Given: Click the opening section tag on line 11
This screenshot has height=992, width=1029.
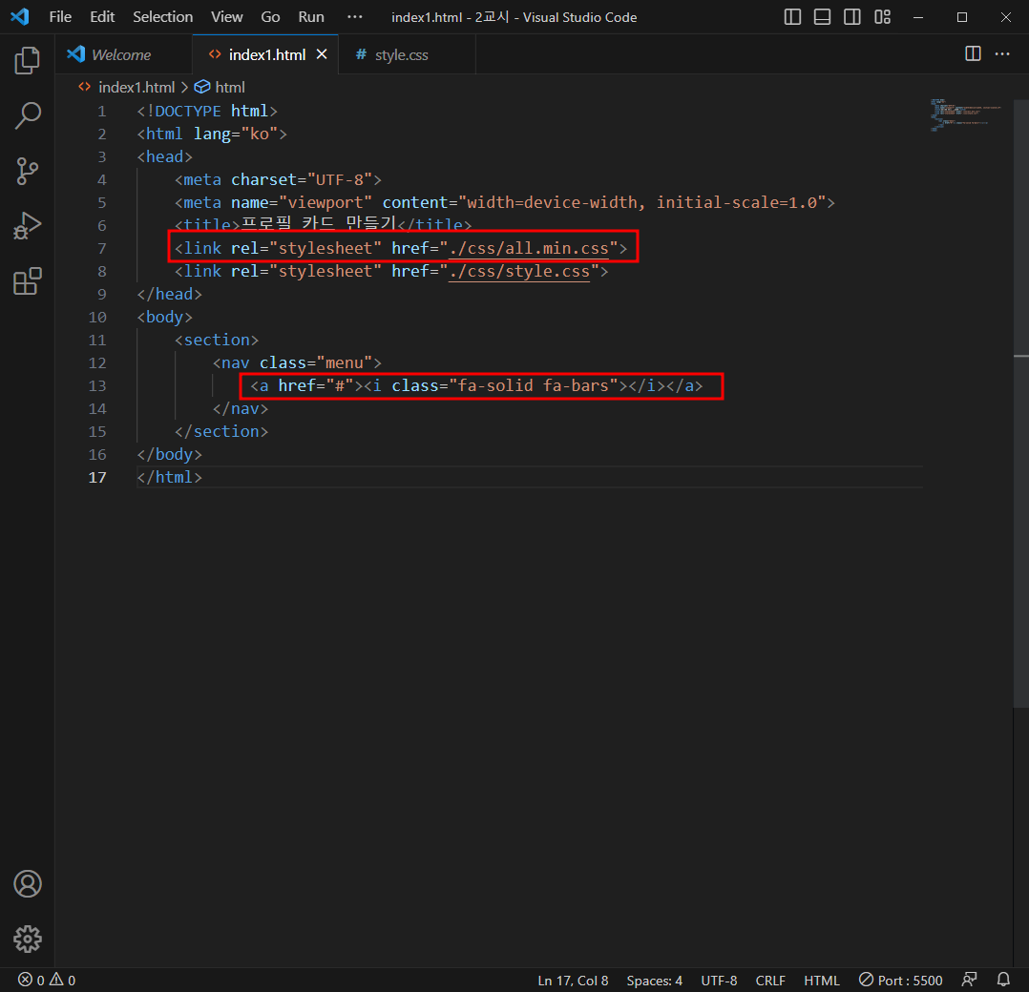Looking at the screenshot, I should 217,341.
